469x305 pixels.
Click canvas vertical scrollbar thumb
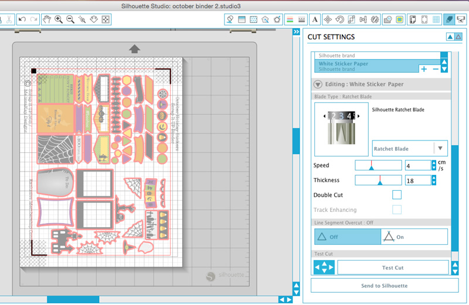click(x=296, y=141)
